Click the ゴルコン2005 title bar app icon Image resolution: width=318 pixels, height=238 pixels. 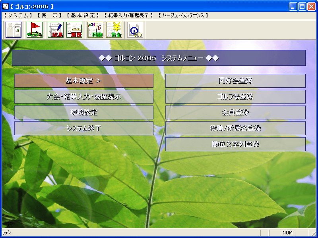pyautogui.click(x=6, y=6)
